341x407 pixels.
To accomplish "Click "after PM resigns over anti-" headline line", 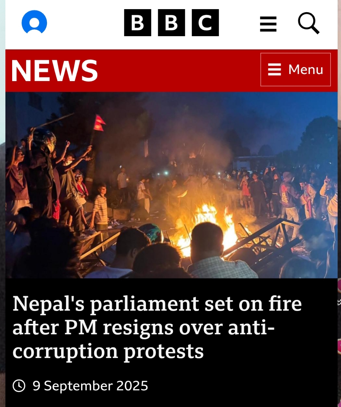I will tap(144, 328).
